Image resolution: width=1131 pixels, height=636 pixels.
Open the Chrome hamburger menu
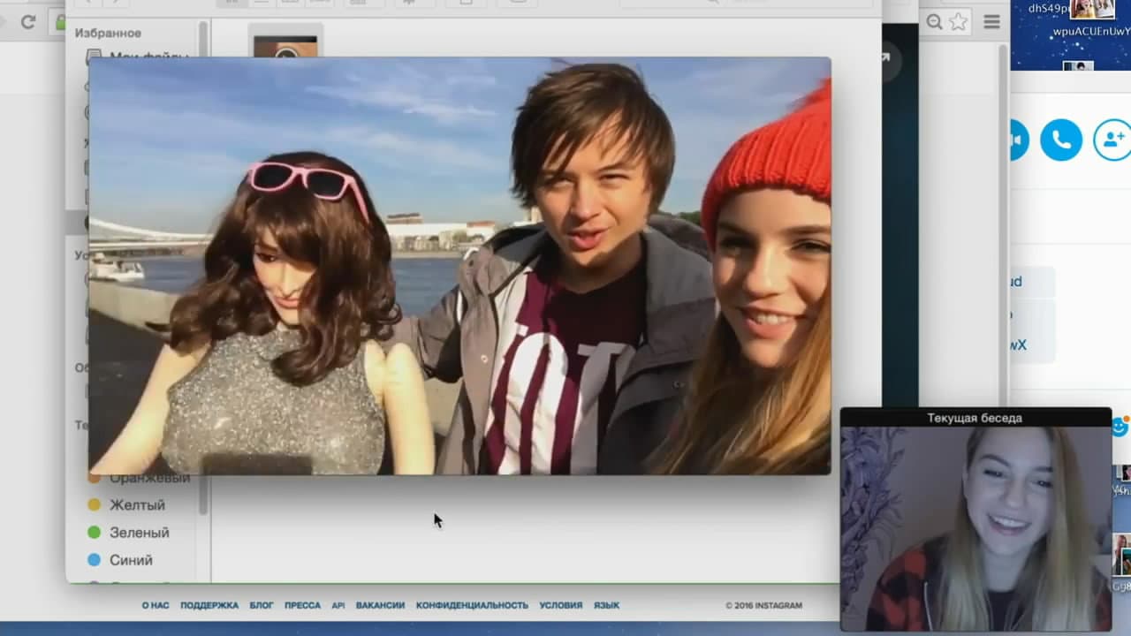[x=991, y=22]
